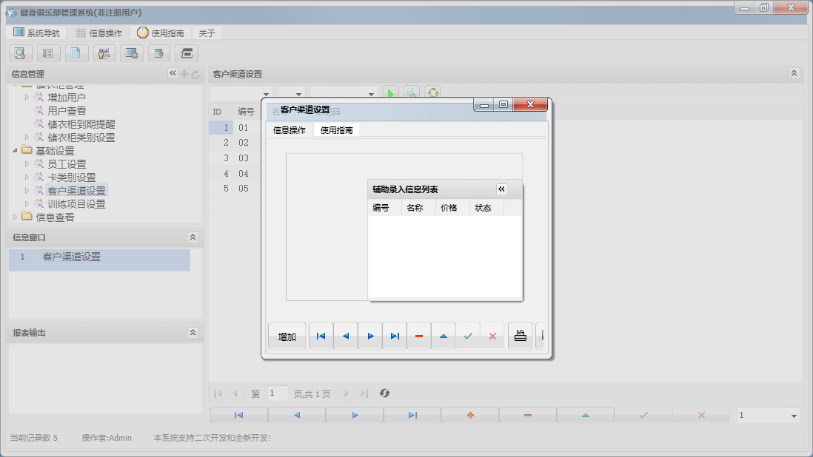This screenshot has height=457, width=813.
Task: Click orange plus add icon in bottom toolbar
Action: [470, 416]
